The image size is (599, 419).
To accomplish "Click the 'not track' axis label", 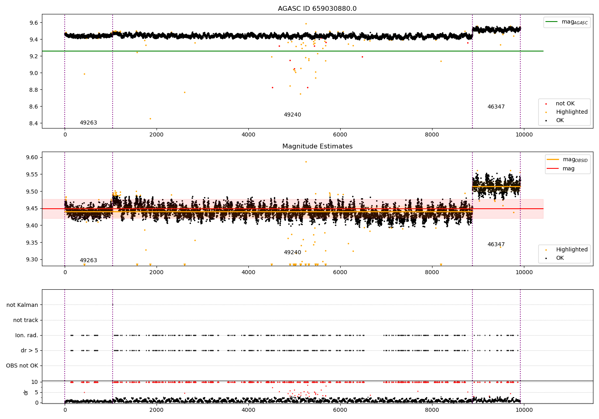I will point(26,320).
